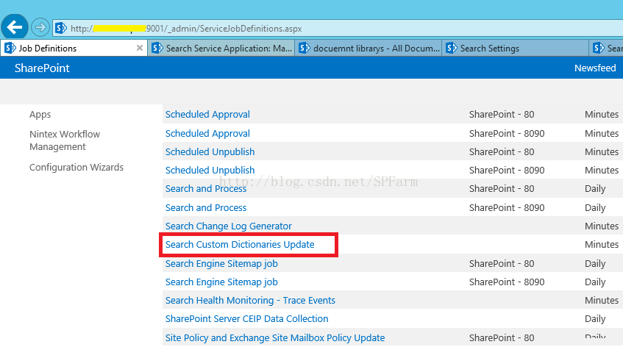
Task: Open SharePoint Server CEIP Data Collection job
Action: (246, 319)
